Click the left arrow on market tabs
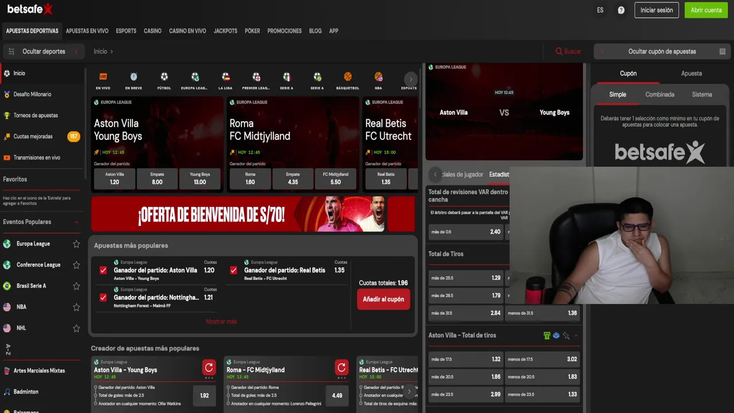 point(435,174)
